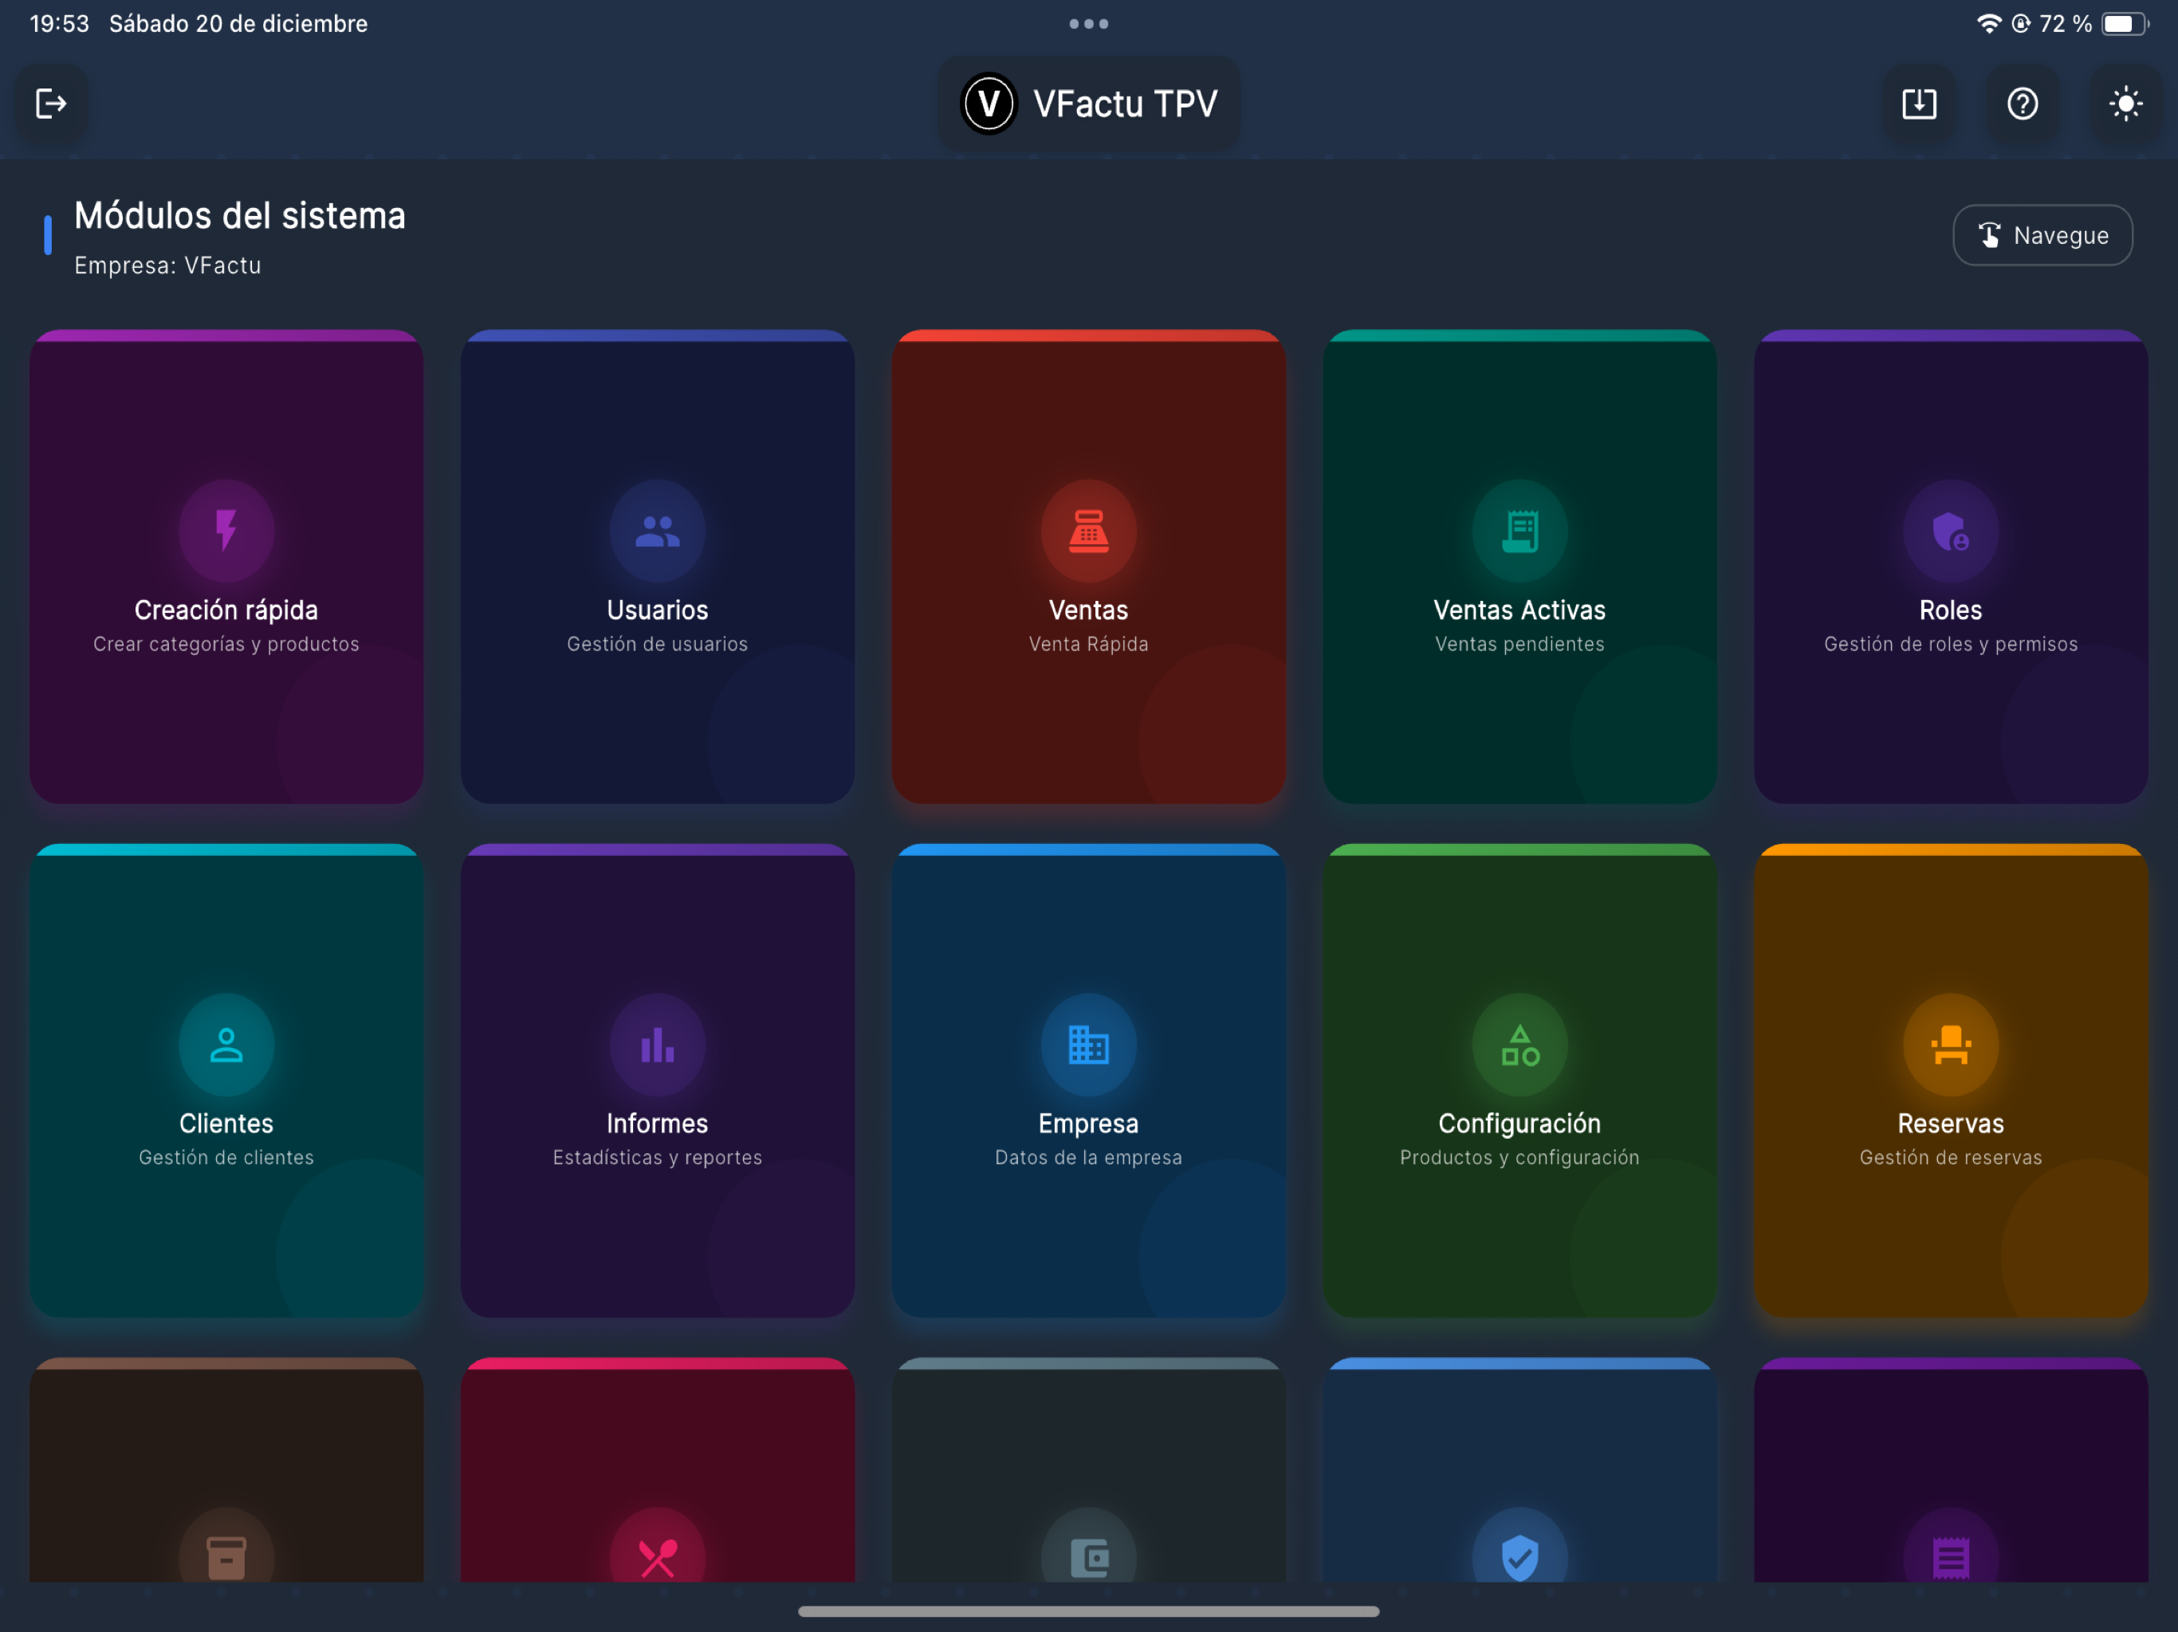The width and height of the screenshot is (2178, 1632).
Task: Select the Reservas module title
Action: coord(1951,1124)
